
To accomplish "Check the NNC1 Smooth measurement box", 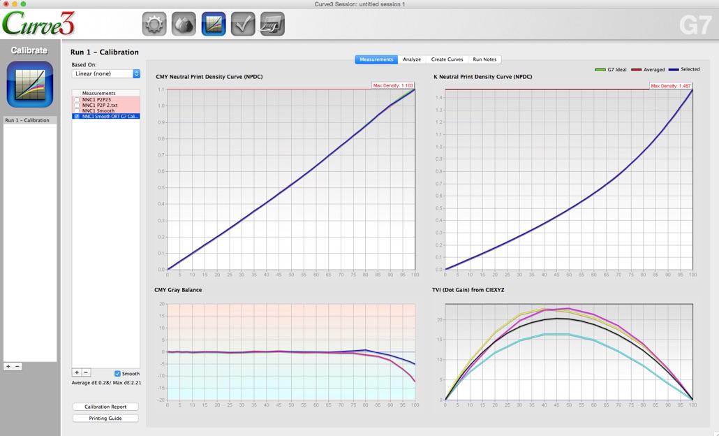I will tap(78, 110).
